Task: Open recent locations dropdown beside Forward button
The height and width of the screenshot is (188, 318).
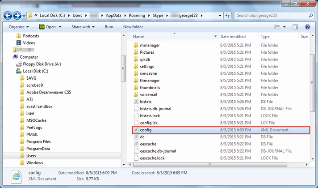Action: [x=24, y=16]
